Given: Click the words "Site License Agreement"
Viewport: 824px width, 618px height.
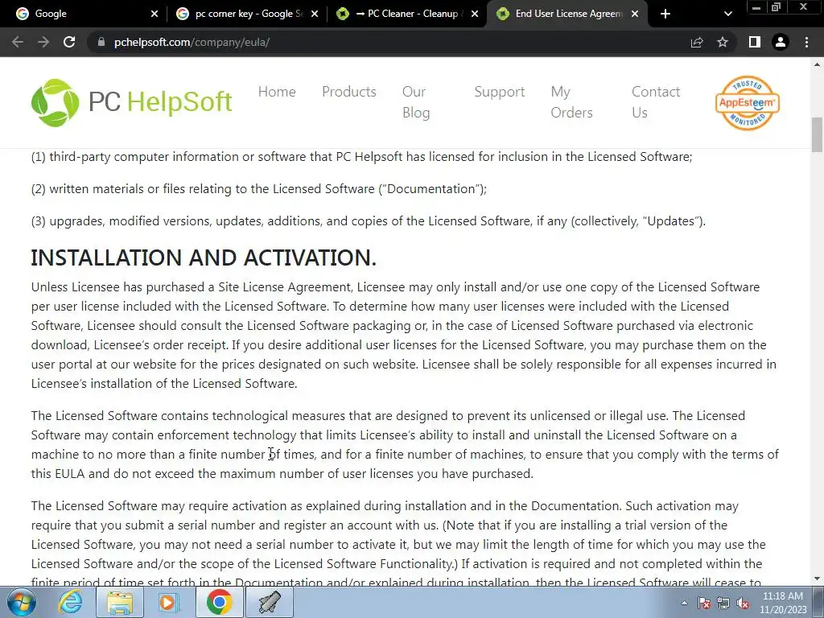Looking at the screenshot, I should [285, 287].
